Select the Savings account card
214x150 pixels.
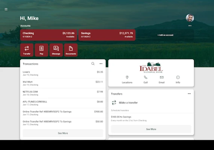[107, 35]
